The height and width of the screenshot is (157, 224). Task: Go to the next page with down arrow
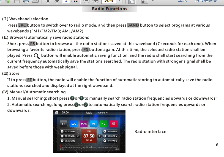[57, 1]
